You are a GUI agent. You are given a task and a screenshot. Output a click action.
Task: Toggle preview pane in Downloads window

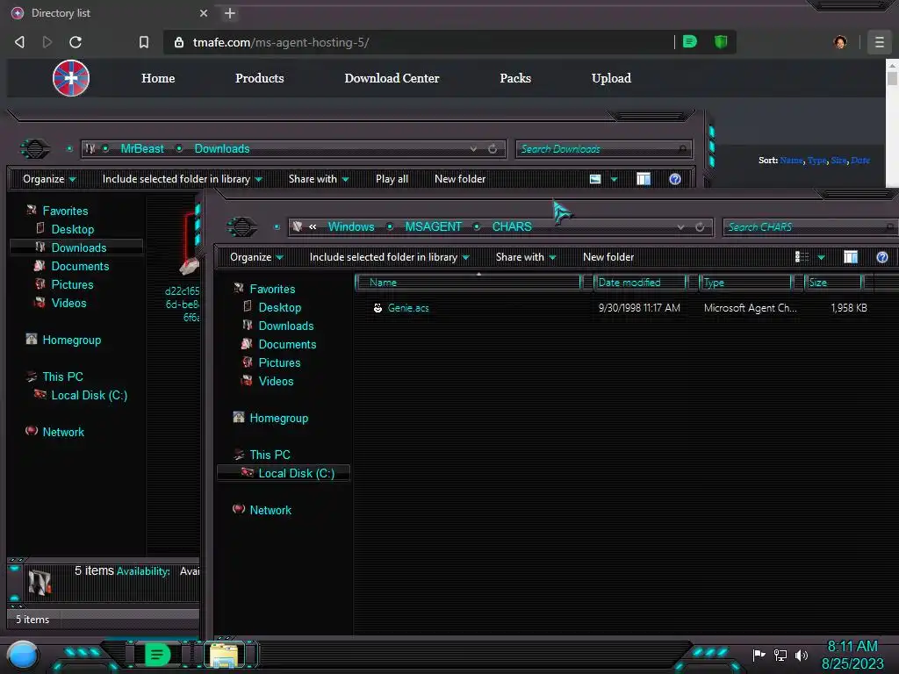click(x=644, y=179)
